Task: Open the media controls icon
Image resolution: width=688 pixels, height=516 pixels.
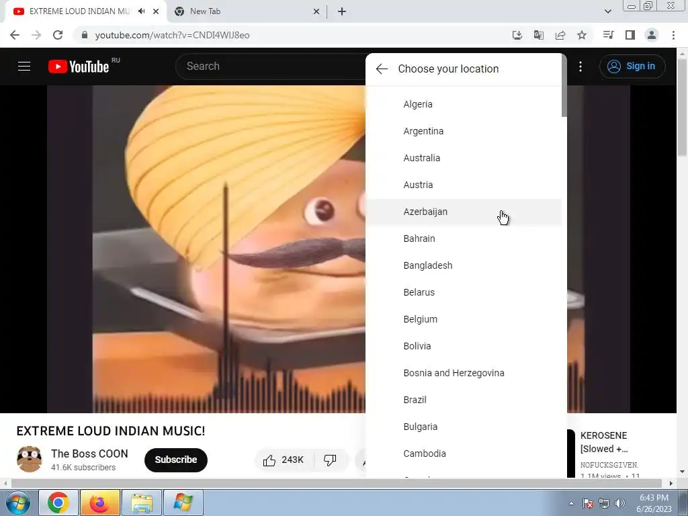Action: [608, 35]
